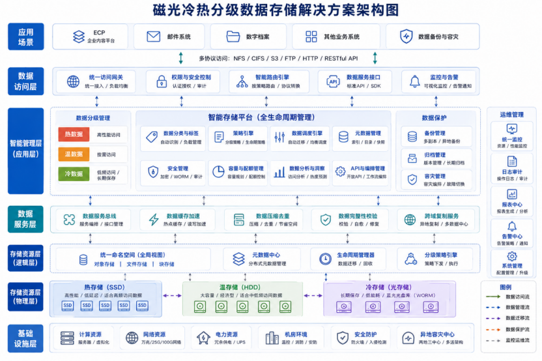Click the server icon of 计算资源
542x361 pixels.
(x=67, y=338)
